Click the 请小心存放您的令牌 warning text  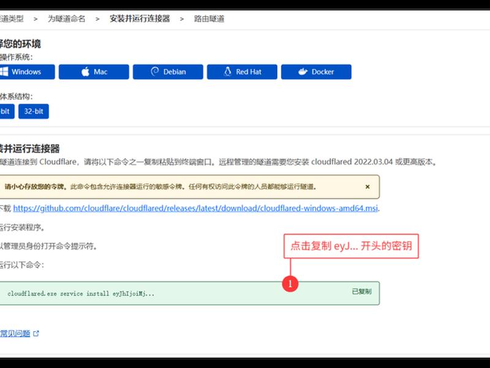pos(36,187)
